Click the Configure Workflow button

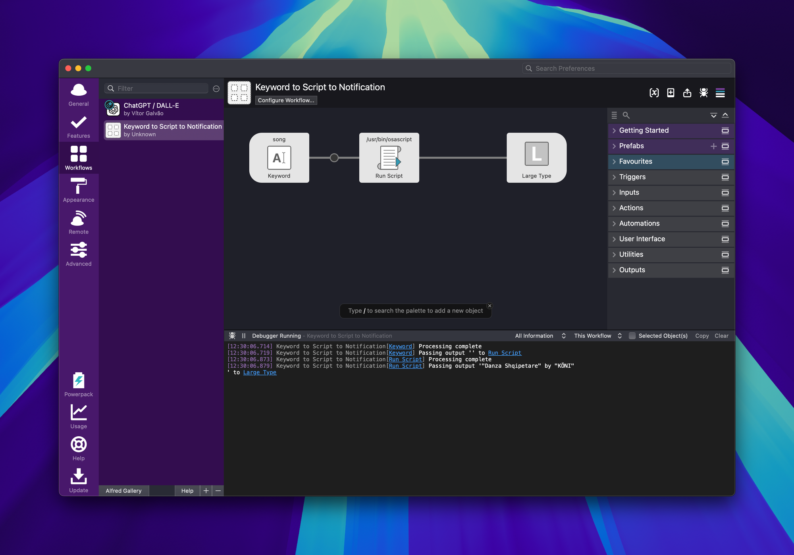pyautogui.click(x=286, y=100)
